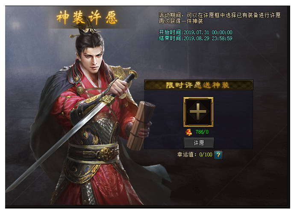Click the second description line 再次获得一件神装
The image size is (294, 215).
[181, 21]
